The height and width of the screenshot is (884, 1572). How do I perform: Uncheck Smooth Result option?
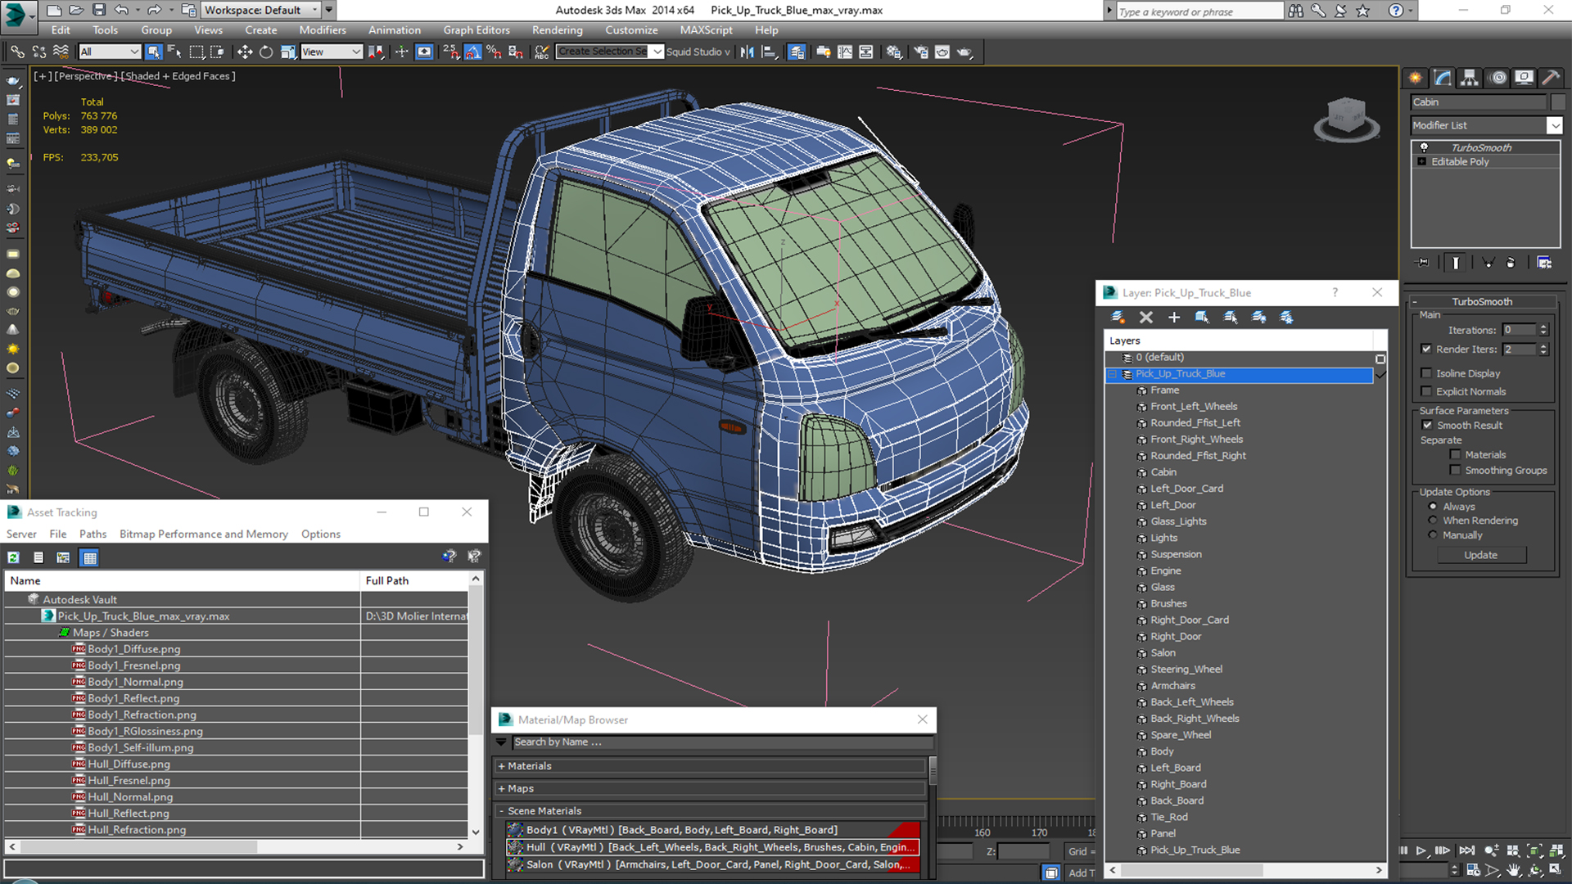coord(1427,425)
